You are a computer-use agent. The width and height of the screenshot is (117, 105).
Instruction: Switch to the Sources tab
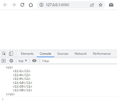point(63,54)
